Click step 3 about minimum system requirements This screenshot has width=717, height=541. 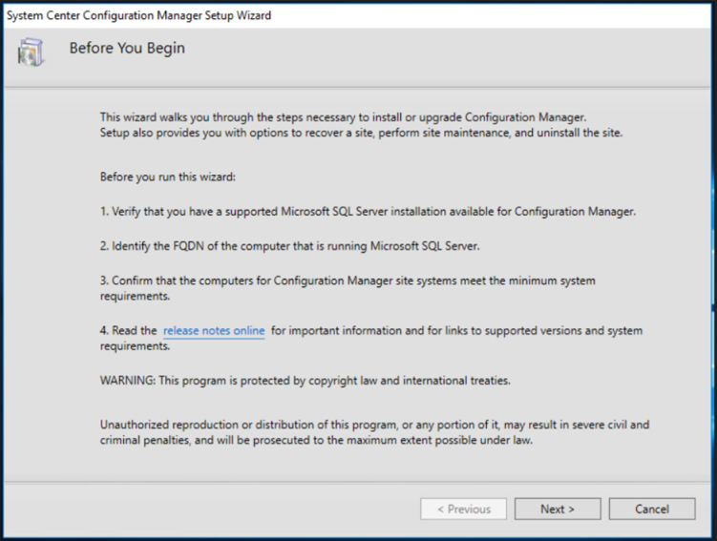point(348,288)
